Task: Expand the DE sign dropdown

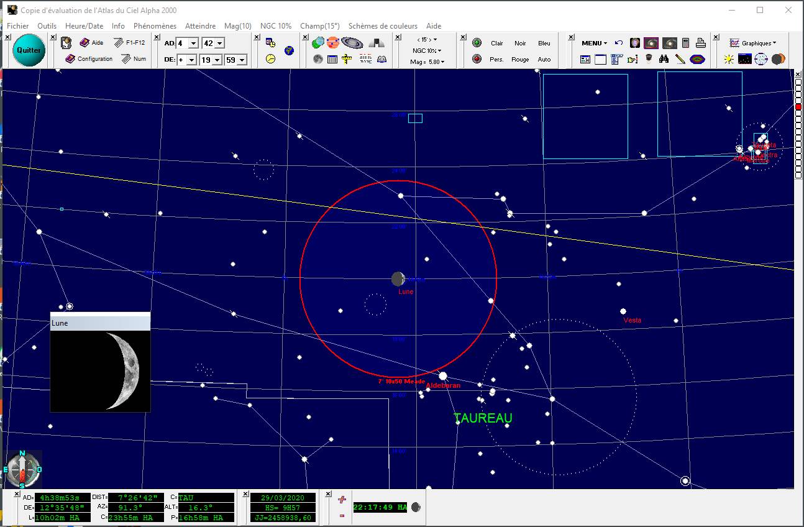Action: point(191,60)
